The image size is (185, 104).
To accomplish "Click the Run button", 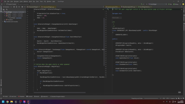I will coord(170,4).
